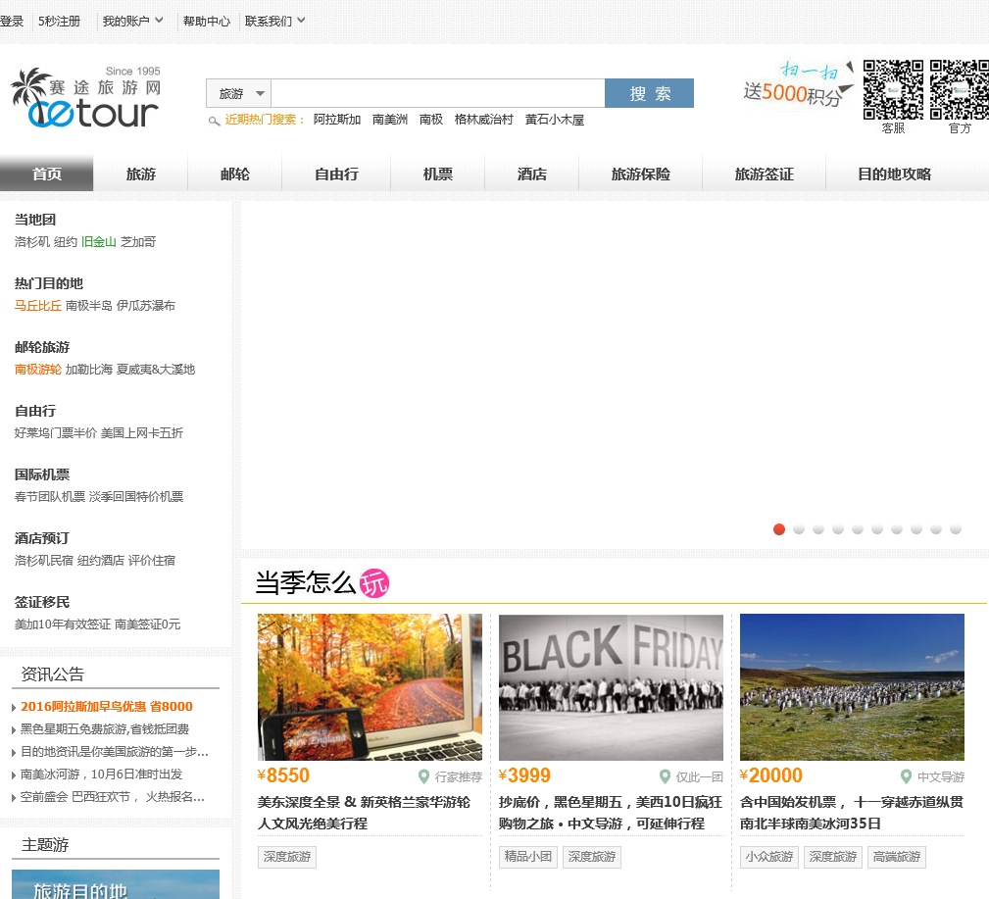Open the 酒店 navigation tab
Image resolution: width=989 pixels, height=899 pixels.
coord(531,175)
